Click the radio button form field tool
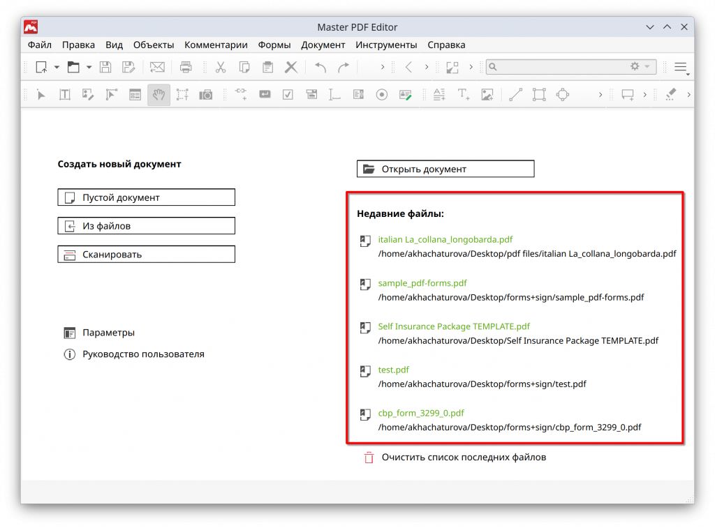 (x=381, y=95)
